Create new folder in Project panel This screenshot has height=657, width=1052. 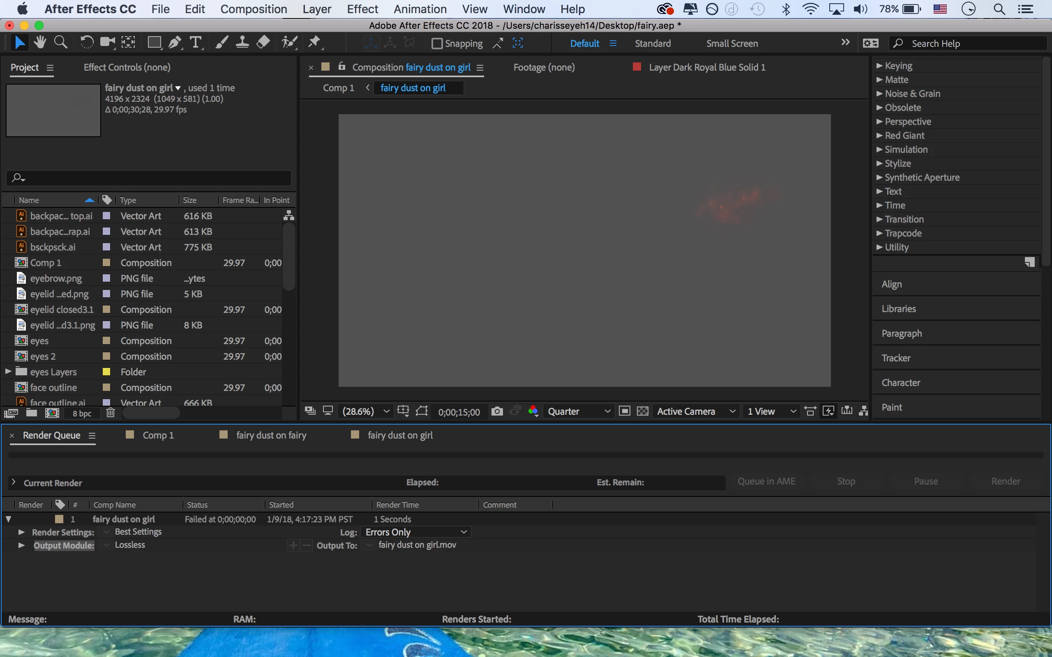click(x=31, y=412)
